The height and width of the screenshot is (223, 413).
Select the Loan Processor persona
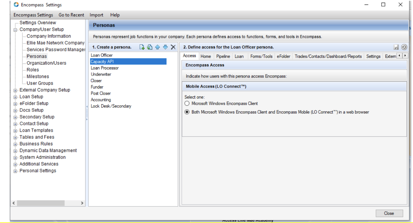coord(105,68)
